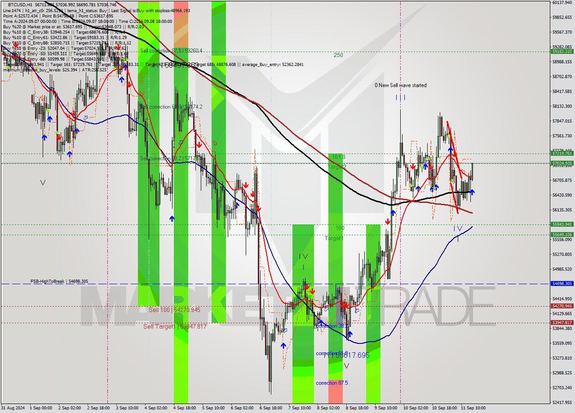Screen dimensions: 575x413
Task: Click the BTCUSD,H1 chart title text
Action: (20, 4)
